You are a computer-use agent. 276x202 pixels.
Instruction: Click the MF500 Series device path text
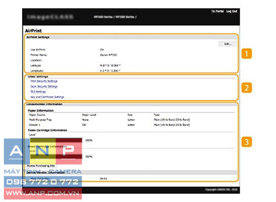[115, 17]
